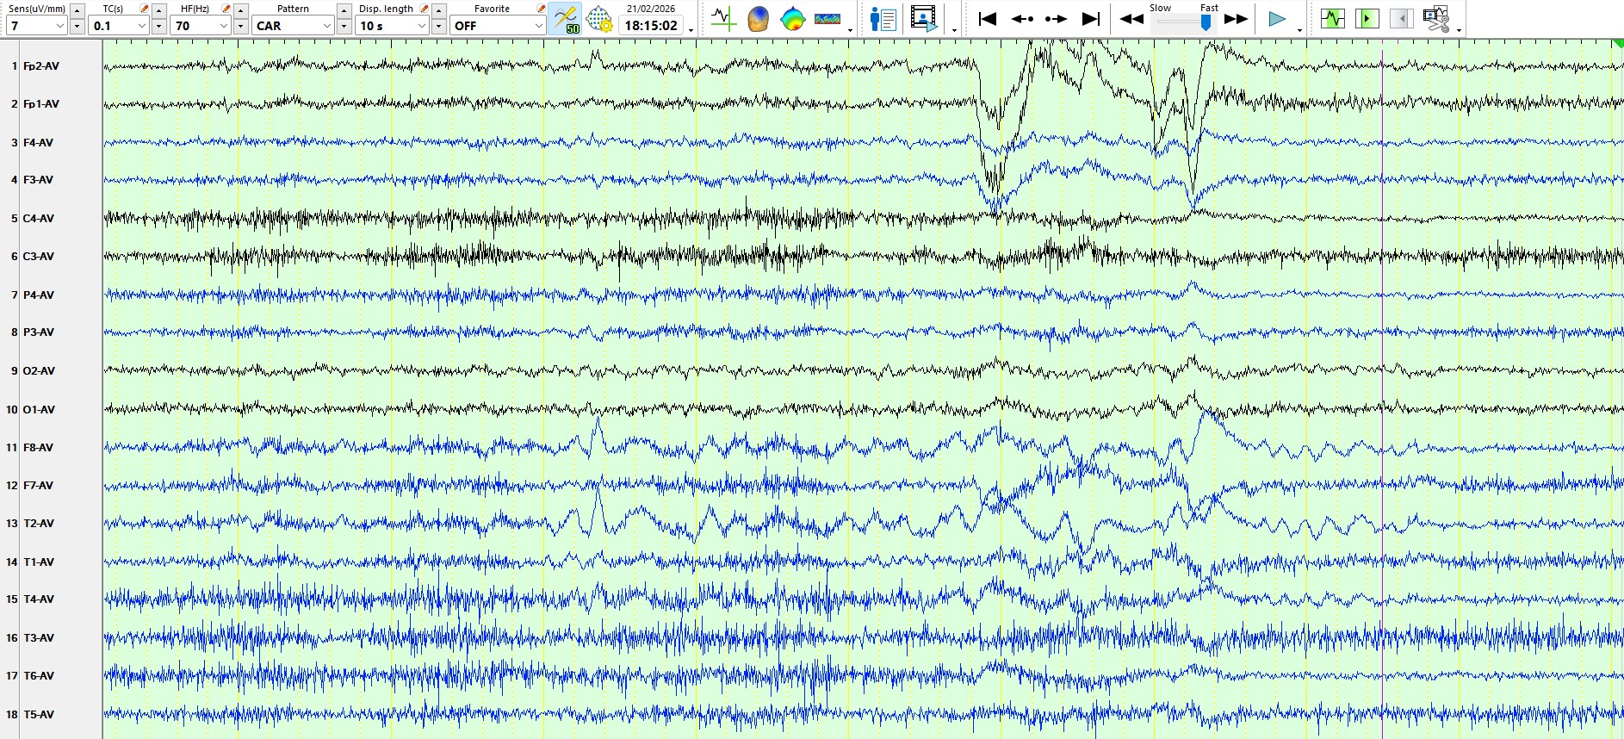This screenshot has width=1624, height=739.
Task: Open electrode montage settings icon
Action: coord(599,19)
